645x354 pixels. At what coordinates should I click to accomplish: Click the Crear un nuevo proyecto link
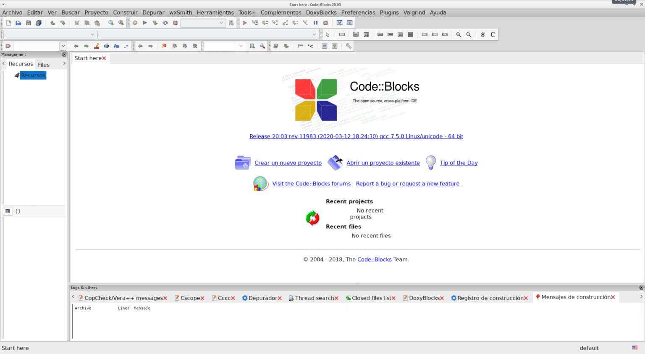pyautogui.click(x=288, y=163)
